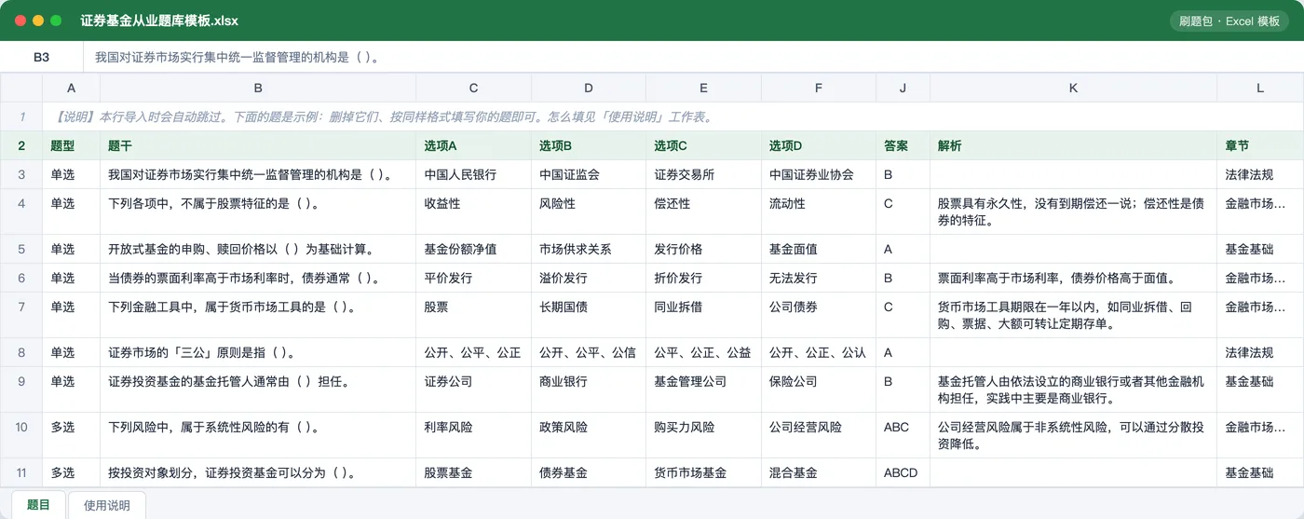Click the 题型 header cell
Image resolution: width=1304 pixels, height=519 pixels.
click(71, 145)
